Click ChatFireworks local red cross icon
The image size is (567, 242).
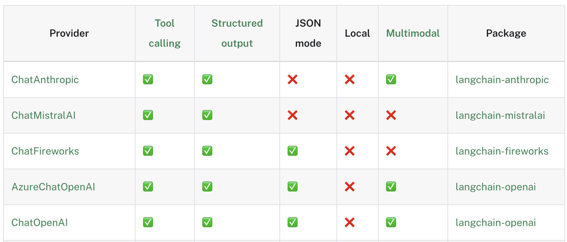tap(350, 151)
